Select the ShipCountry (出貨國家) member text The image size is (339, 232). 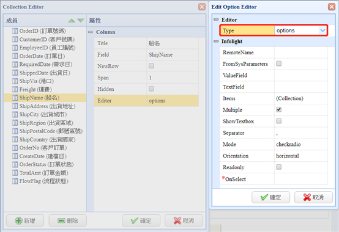[47, 140]
